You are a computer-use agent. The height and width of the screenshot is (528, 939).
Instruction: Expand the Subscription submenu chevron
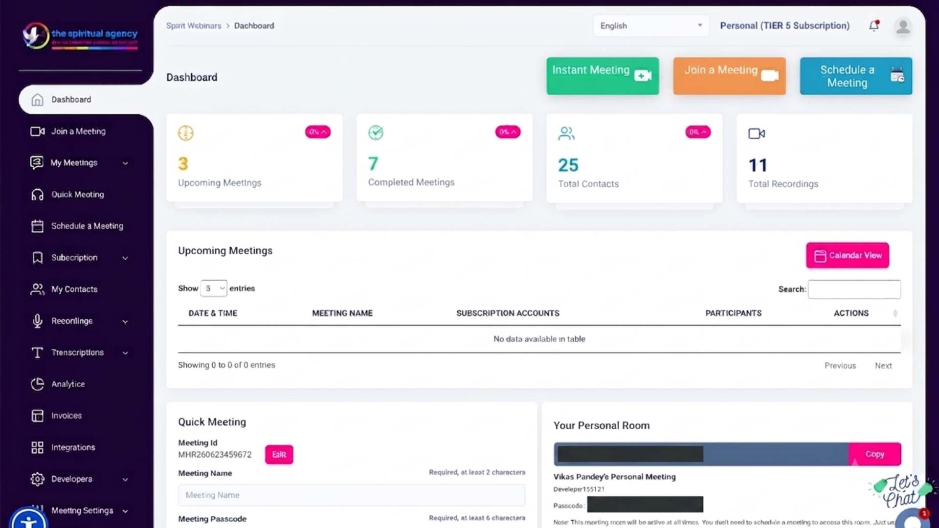(125, 258)
